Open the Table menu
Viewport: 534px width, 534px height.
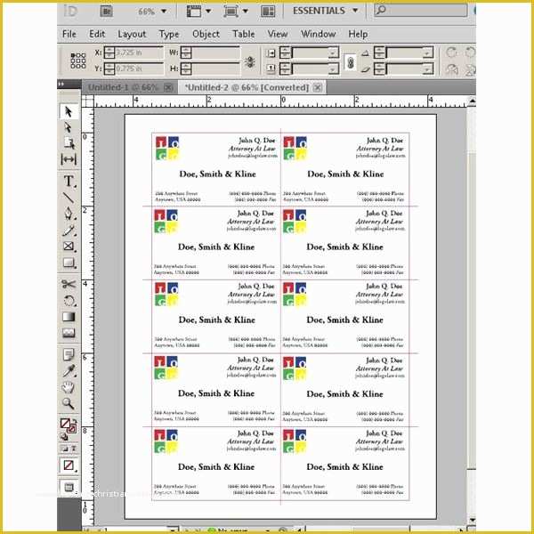pyautogui.click(x=244, y=34)
